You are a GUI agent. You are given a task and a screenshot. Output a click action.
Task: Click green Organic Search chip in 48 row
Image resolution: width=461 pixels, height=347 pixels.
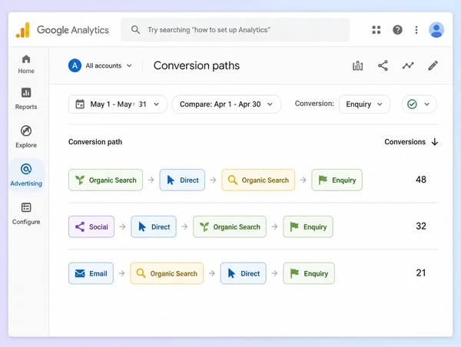click(105, 180)
